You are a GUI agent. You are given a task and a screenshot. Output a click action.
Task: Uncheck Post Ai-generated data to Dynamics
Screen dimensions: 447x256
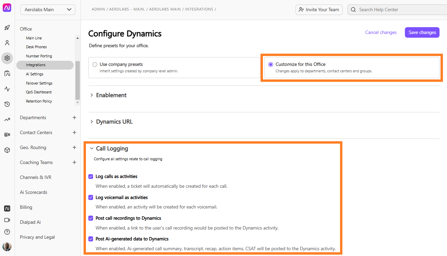pos(91,239)
